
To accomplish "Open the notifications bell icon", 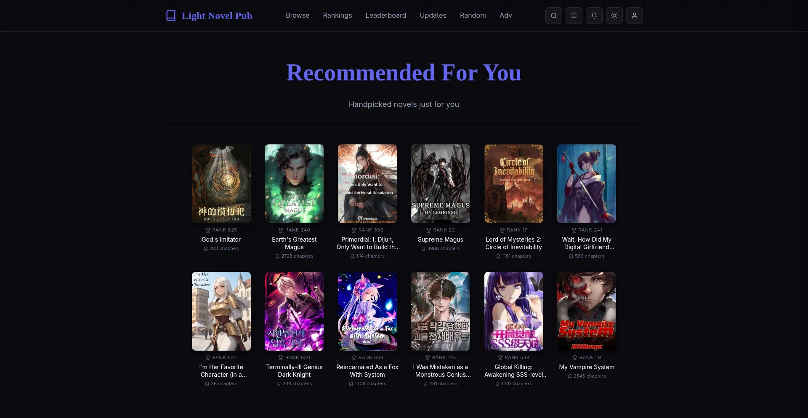I will click(594, 16).
